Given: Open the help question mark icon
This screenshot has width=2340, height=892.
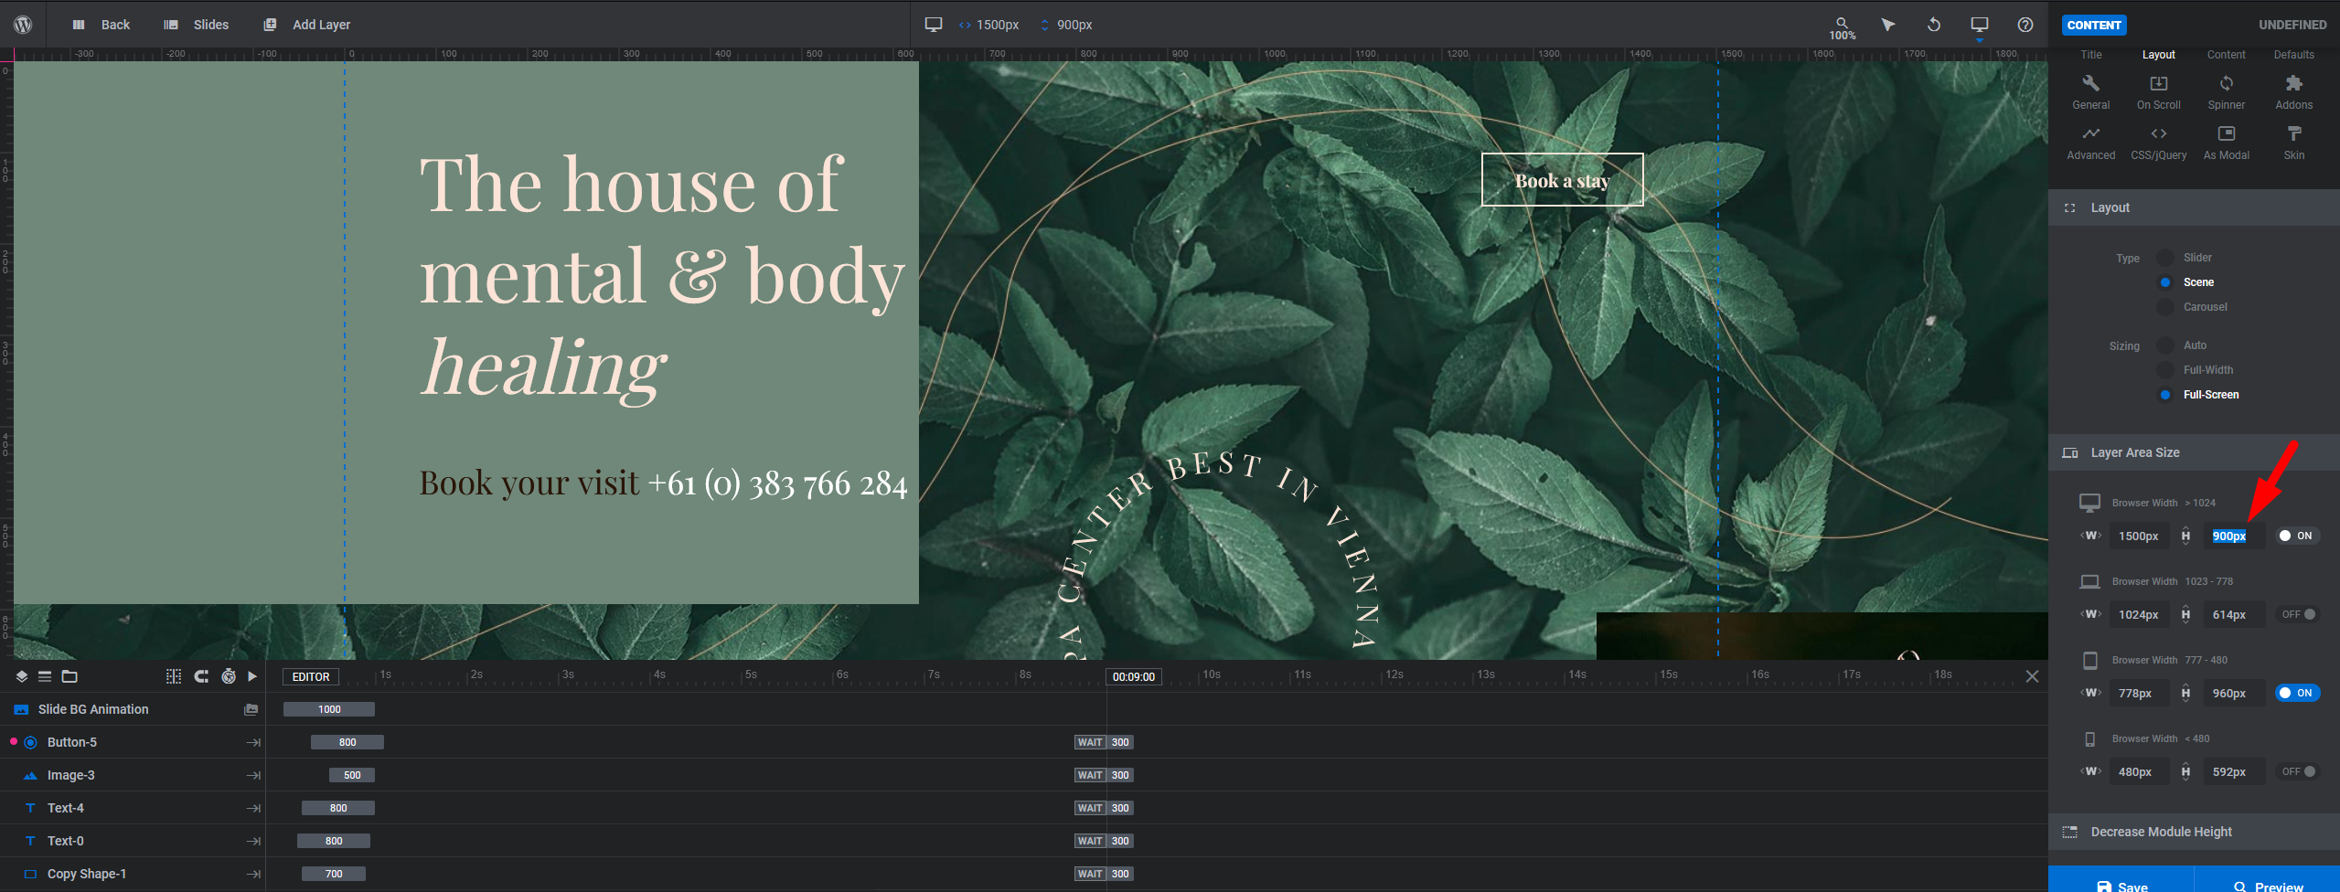Looking at the screenshot, I should click(x=2025, y=25).
